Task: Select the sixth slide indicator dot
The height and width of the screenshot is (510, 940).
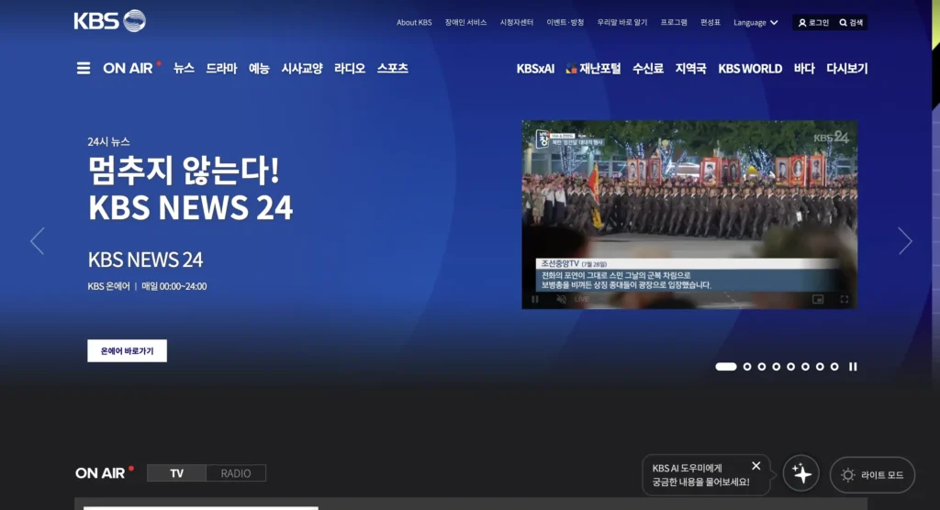Action: pos(805,366)
